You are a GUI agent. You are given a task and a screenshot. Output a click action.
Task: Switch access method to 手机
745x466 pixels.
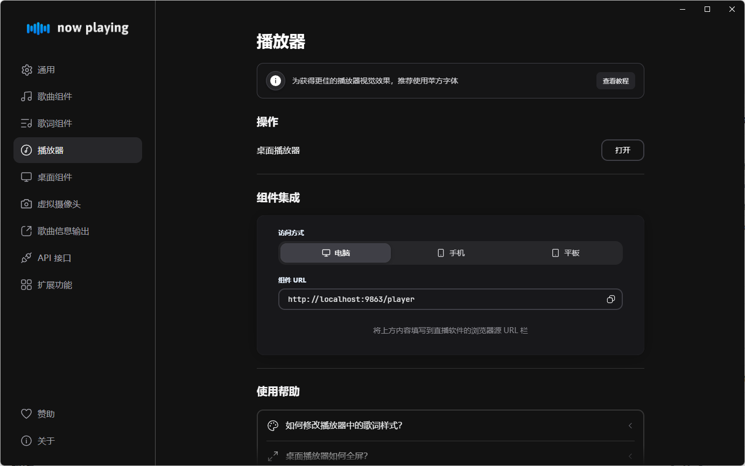pyautogui.click(x=451, y=253)
